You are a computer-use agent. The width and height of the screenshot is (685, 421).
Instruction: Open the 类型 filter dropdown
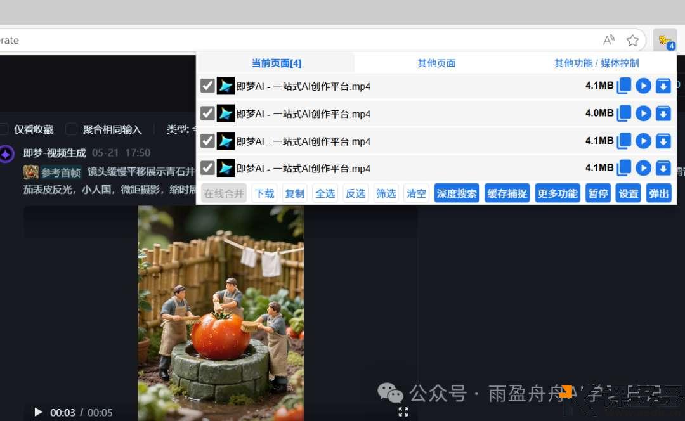pos(181,129)
